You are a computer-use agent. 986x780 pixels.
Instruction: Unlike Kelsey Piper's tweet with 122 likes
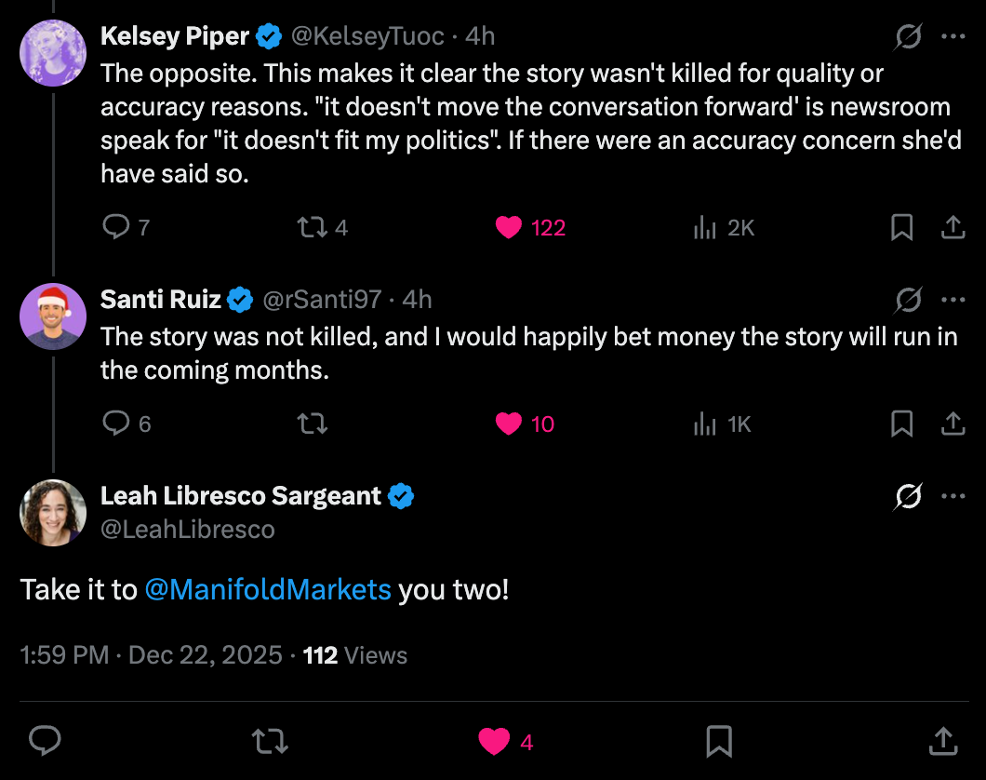[x=509, y=227]
